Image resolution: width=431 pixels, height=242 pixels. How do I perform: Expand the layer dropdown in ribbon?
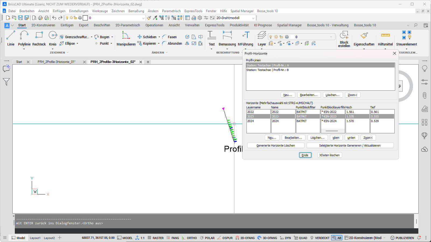[x=331, y=37]
